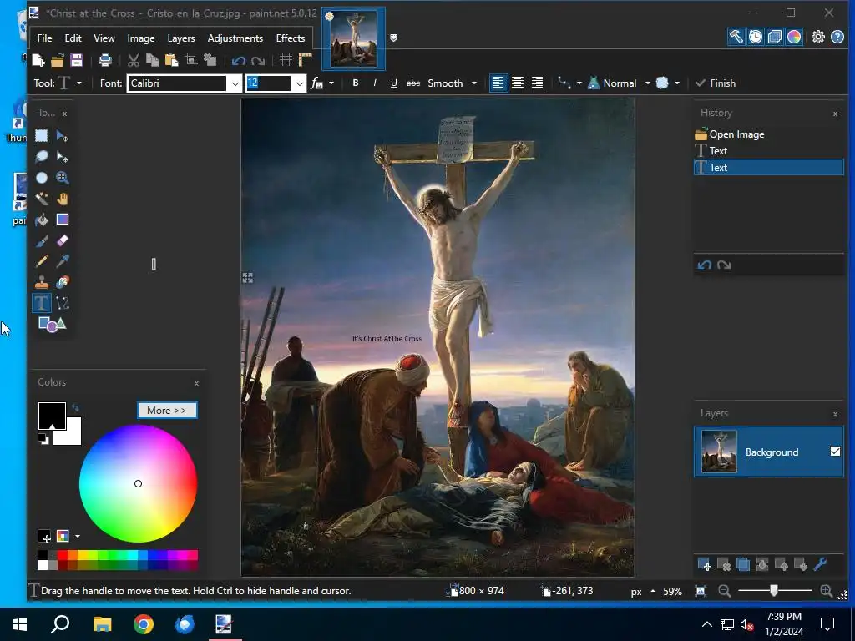Add a new layer in Layers panel

point(704,565)
